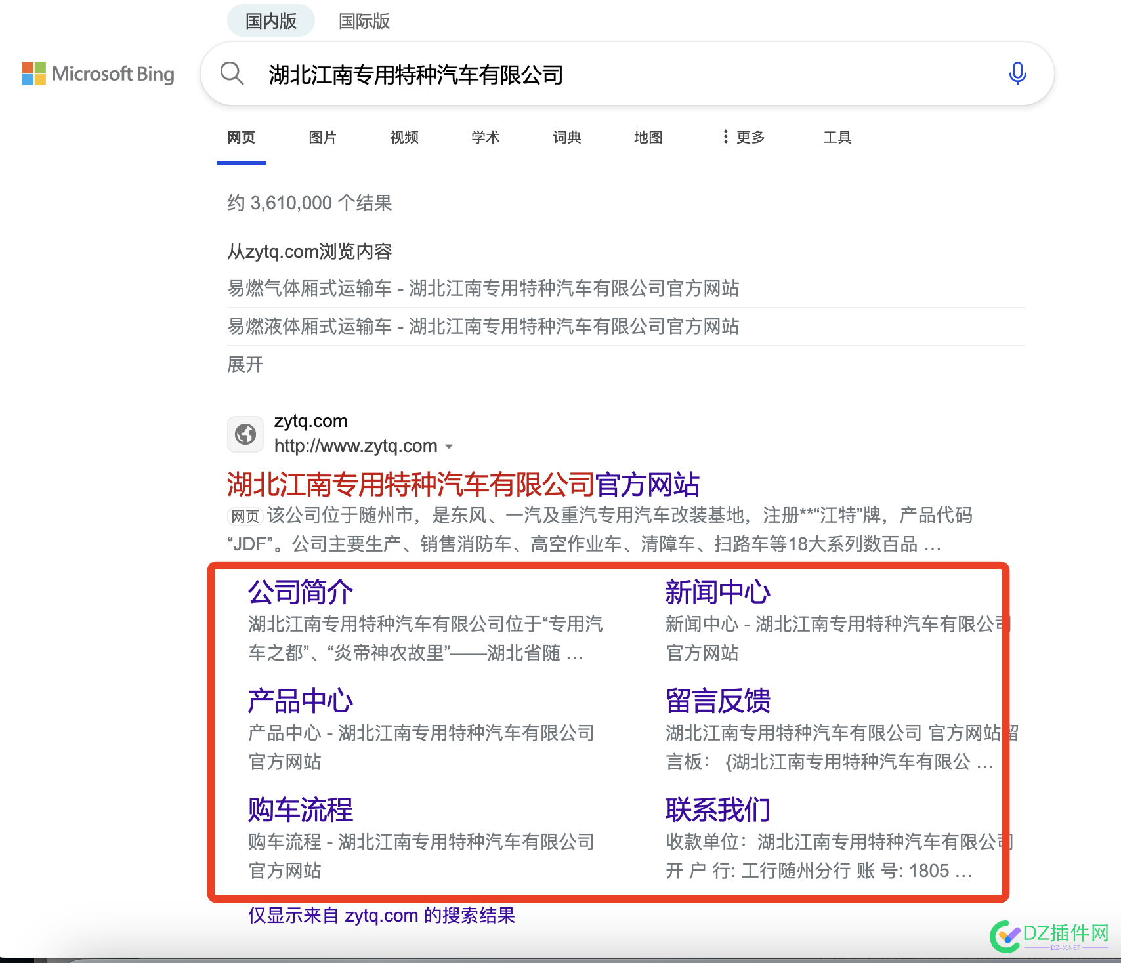Image resolution: width=1121 pixels, height=963 pixels.
Task: Open the 新闻中心 sitelink
Action: (x=718, y=592)
